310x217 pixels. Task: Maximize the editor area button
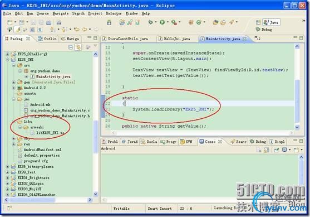click(x=301, y=37)
